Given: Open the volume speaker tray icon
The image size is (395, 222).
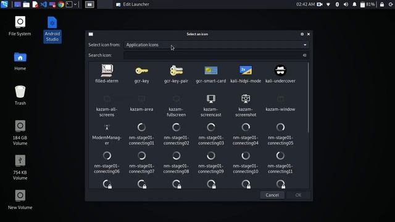Looking at the screenshot, I should click(346, 4).
